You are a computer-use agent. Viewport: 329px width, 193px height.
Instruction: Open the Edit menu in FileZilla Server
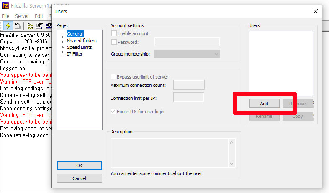click(39, 16)
